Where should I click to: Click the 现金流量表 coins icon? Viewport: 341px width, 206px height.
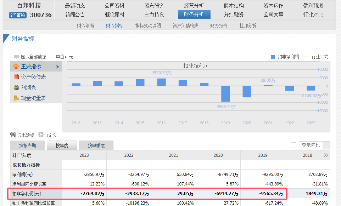pos(16,98)
